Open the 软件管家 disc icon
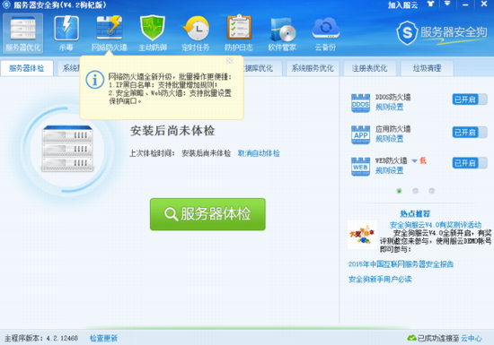494x345 pixels. pyautogui.click(x=282, y=33)
